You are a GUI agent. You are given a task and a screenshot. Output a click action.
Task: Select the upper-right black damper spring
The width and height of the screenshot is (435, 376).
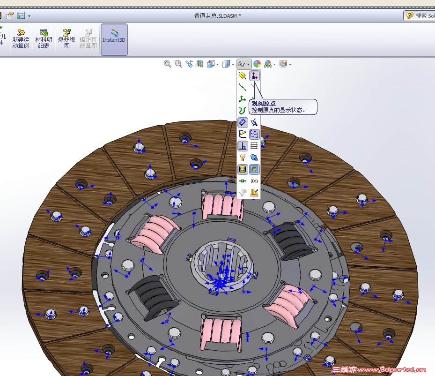[x=291, y=241]
